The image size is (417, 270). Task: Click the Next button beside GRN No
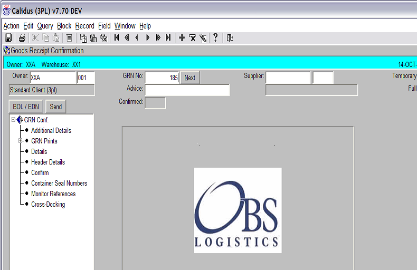pyautogui.click(x=190, y=78)
